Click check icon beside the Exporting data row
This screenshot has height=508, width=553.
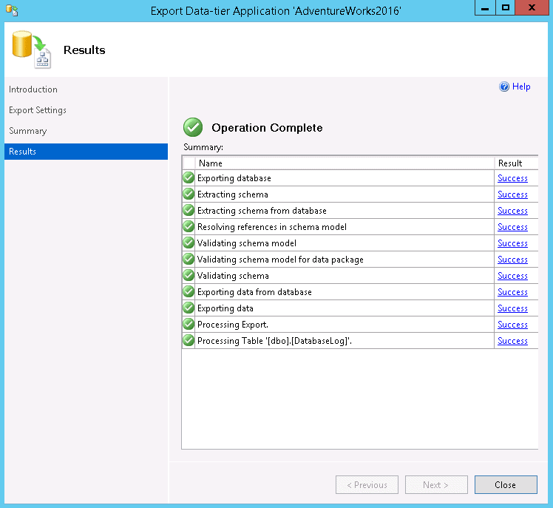(189, 308)
